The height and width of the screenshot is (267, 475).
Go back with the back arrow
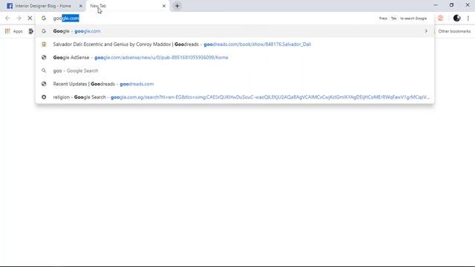tap(7, 18)
